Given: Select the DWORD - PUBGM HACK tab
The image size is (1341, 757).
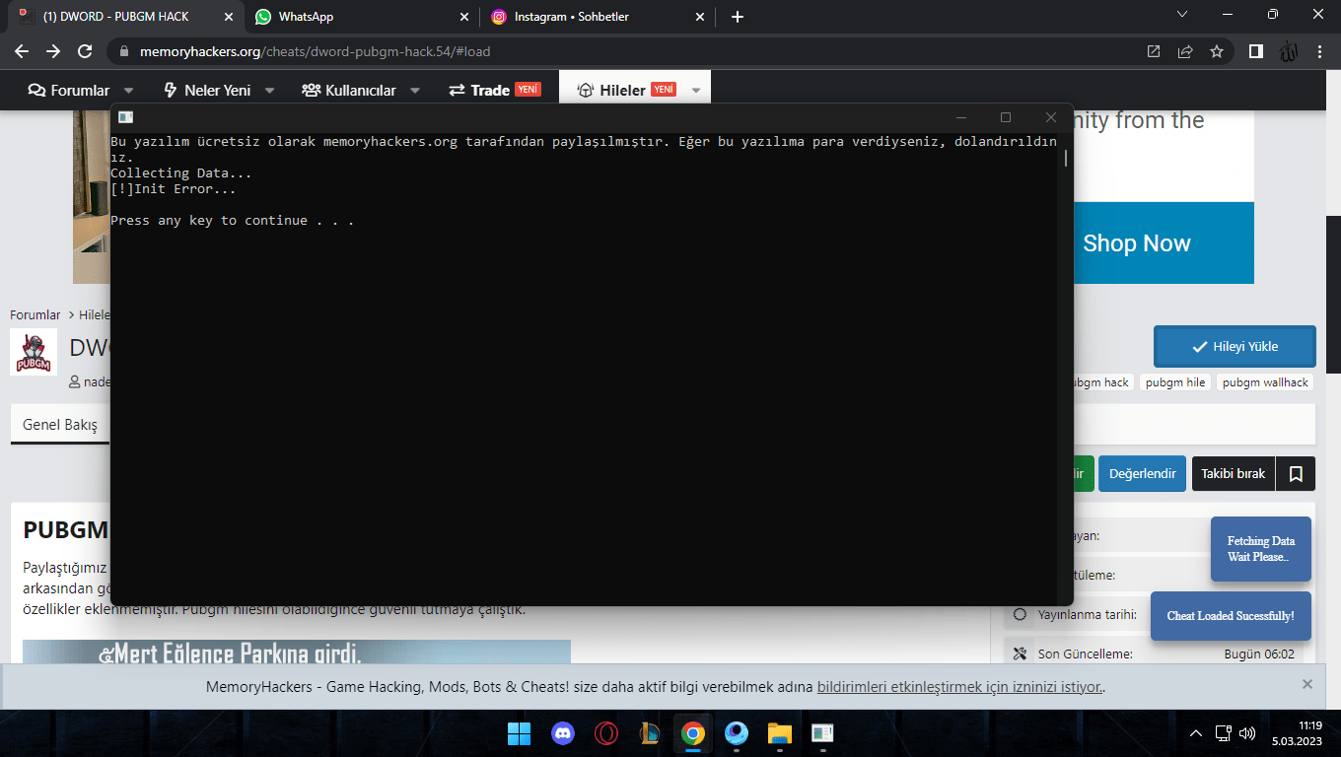Looking at the screenshot, I should point(124,17).
